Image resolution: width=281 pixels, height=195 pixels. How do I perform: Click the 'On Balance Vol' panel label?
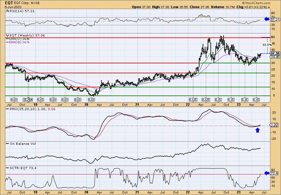[x=22, y=144]
